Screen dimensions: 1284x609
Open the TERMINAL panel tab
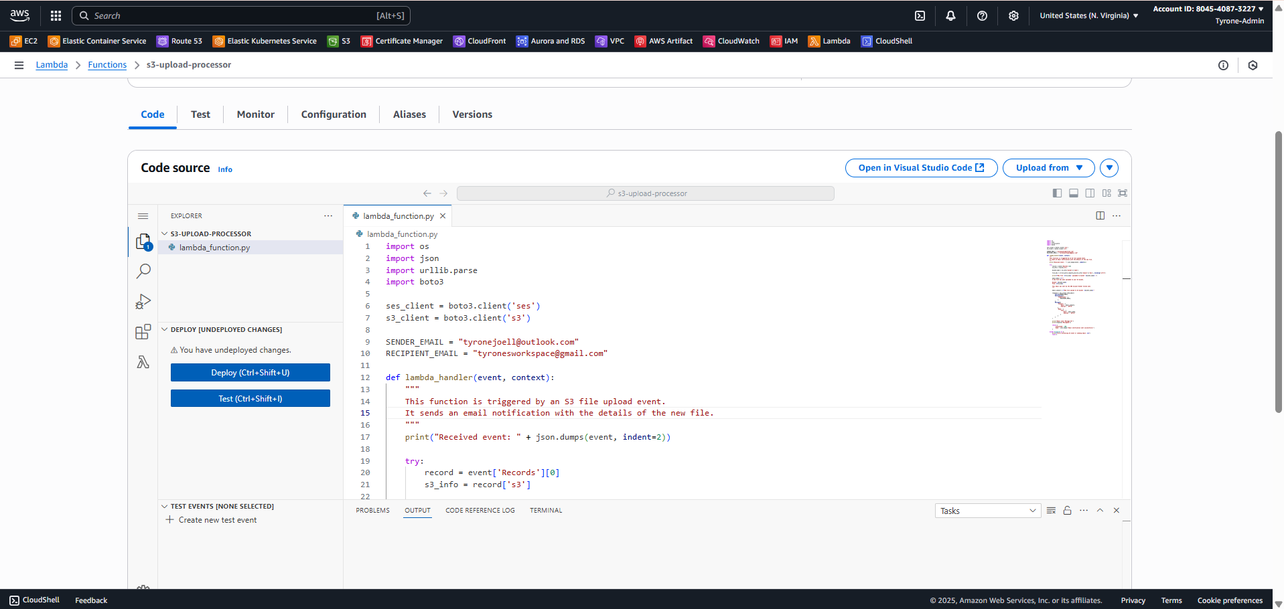click(545, 510)
